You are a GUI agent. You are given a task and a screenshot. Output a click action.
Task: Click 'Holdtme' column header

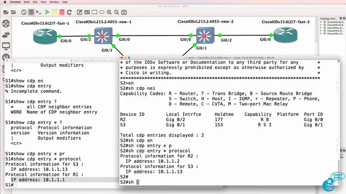(224, 114)
